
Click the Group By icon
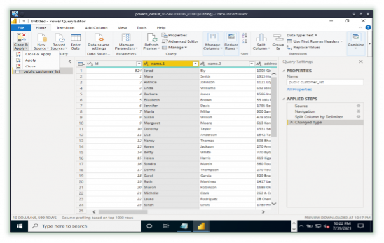(x=278, y=38)
